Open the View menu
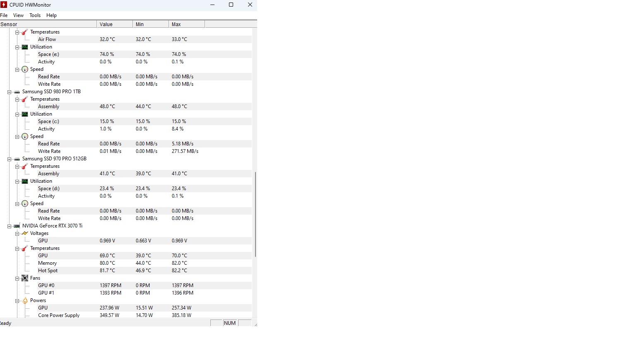Image resolution: width=636 pixels, height=358 pixels. 18,15
